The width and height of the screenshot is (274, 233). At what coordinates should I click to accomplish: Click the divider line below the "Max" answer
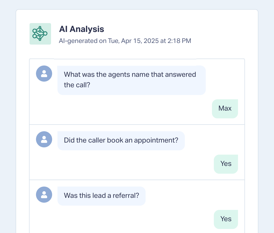137,125
